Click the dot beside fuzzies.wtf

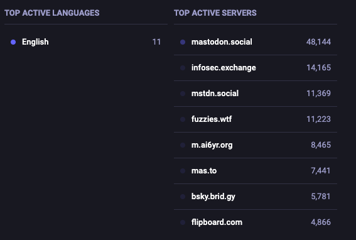click(183, 119)
